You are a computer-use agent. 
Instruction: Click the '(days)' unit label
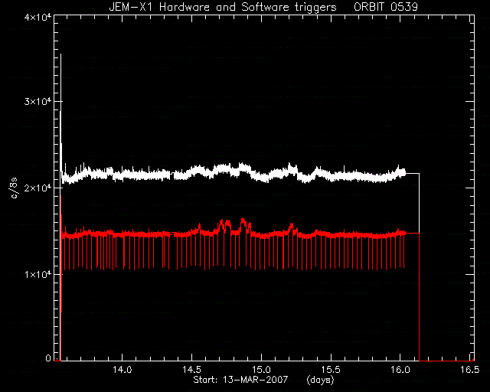point(320,380)
